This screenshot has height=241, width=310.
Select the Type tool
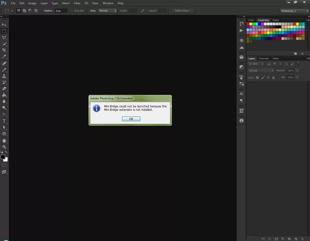click(4, 121)
